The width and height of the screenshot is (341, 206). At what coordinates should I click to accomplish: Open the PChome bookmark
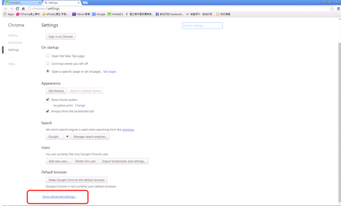[28, 14]
